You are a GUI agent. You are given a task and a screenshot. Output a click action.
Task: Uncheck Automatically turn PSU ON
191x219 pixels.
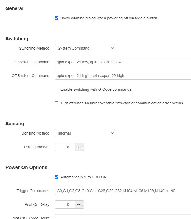coord(57,177)
